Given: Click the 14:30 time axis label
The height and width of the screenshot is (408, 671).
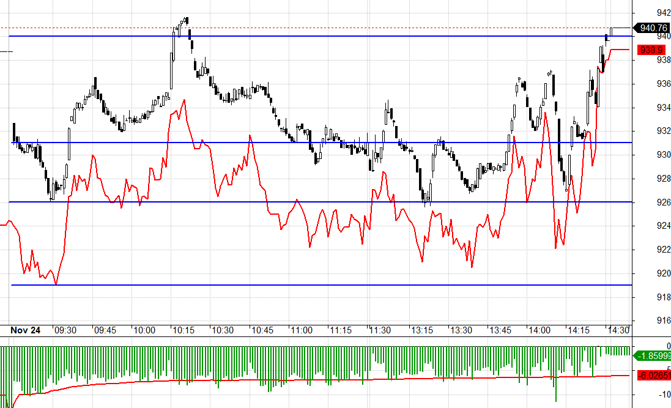Looking at the screenshot, I should tap(617, 330).
